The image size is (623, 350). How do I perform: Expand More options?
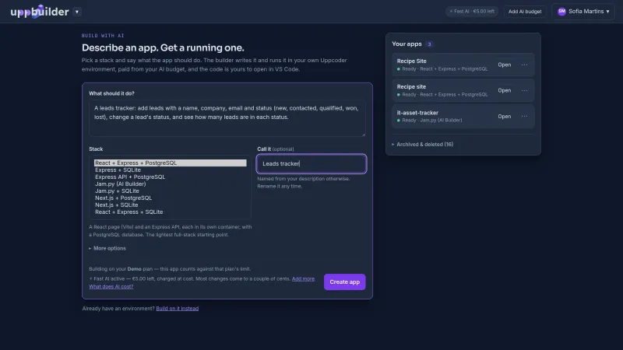[x=107, y=248]
